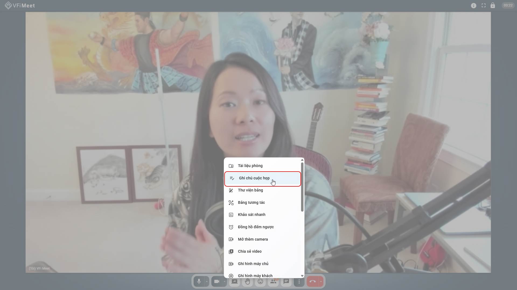Viewport: 517px width, 290px height.
Task: Choose 'Khảo sát nhanh' from the menu
Action: [x=251, y=215]
